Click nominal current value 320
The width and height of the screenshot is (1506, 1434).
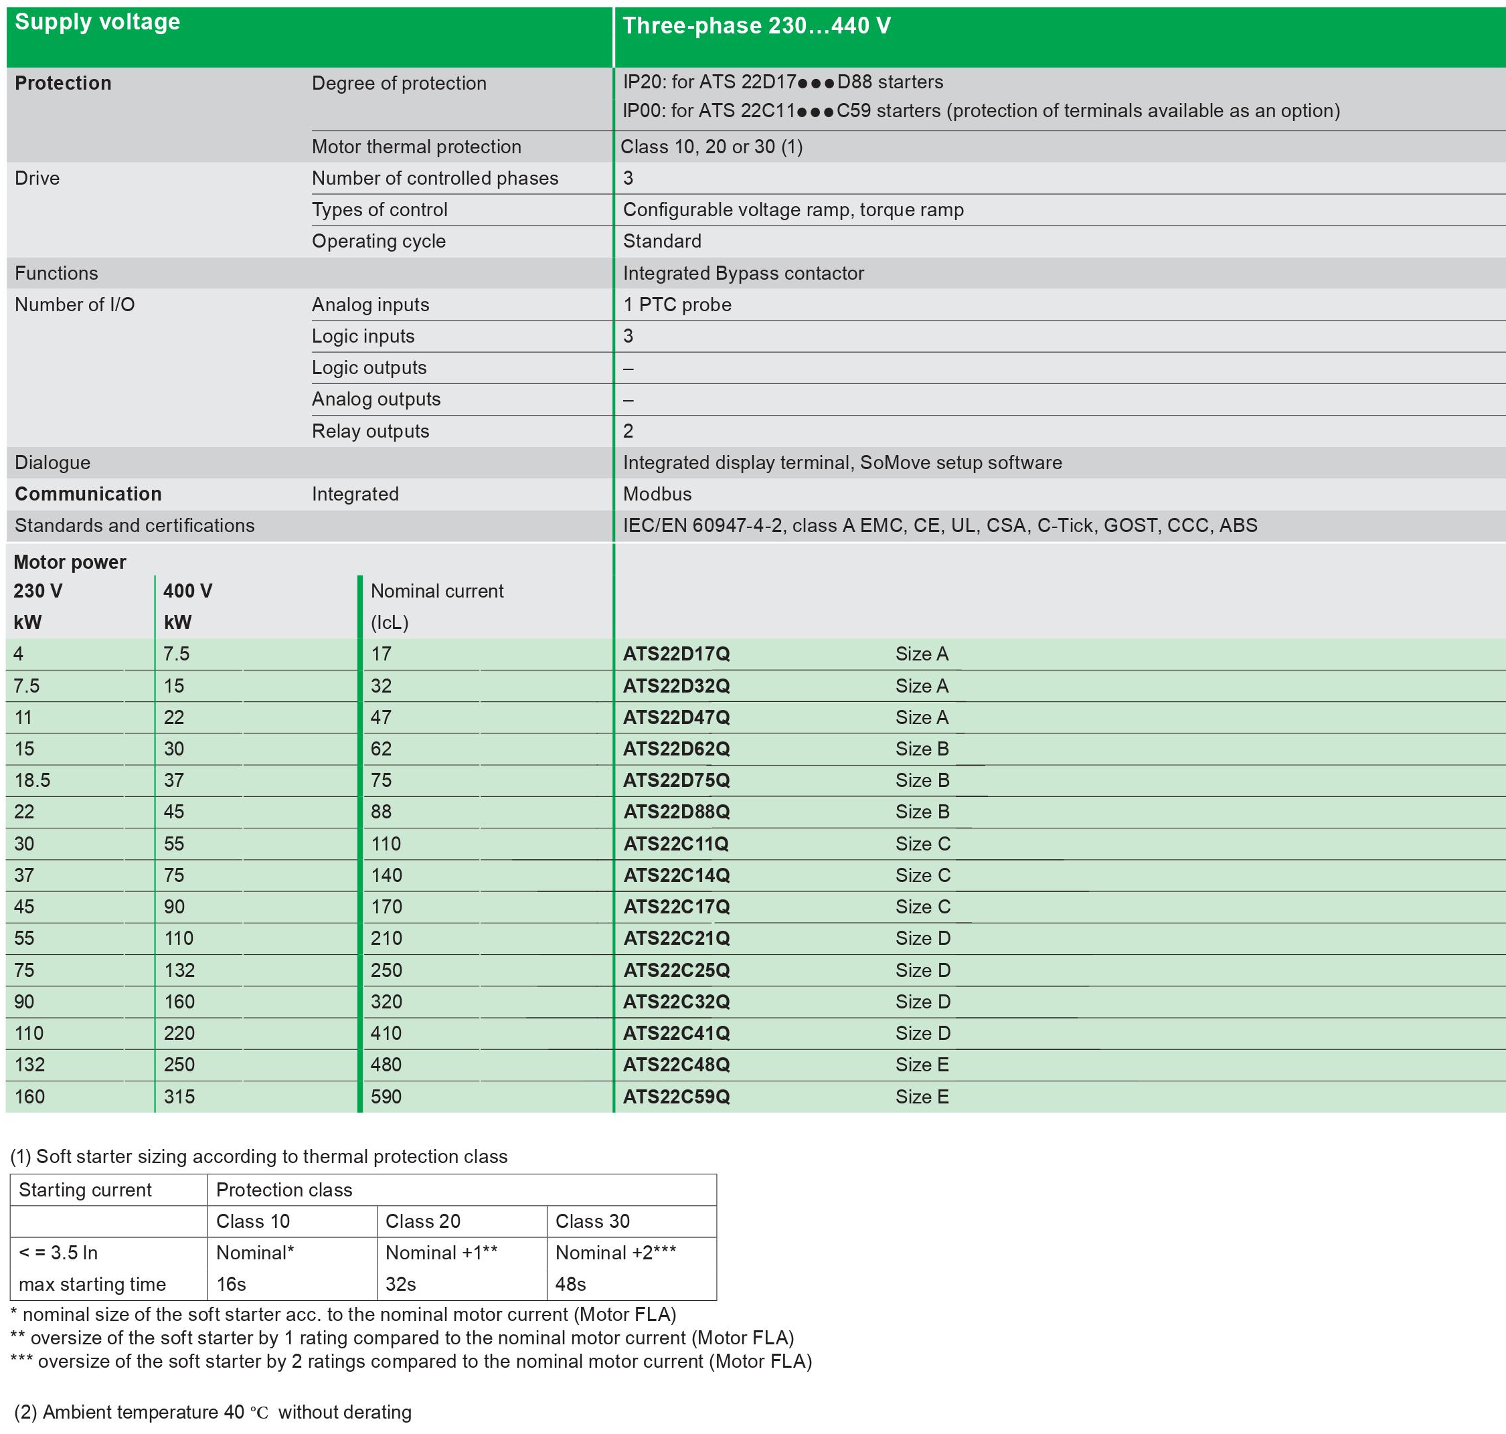(x=386, y=1001)
